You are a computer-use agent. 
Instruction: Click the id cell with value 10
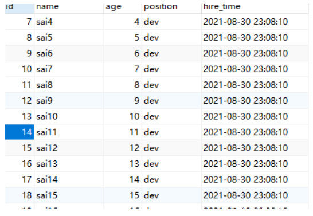(x=19, y=69)
